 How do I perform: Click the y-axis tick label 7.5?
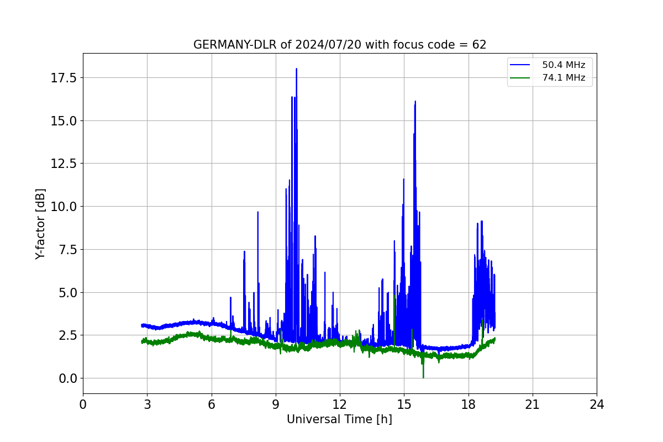[67, 249]
